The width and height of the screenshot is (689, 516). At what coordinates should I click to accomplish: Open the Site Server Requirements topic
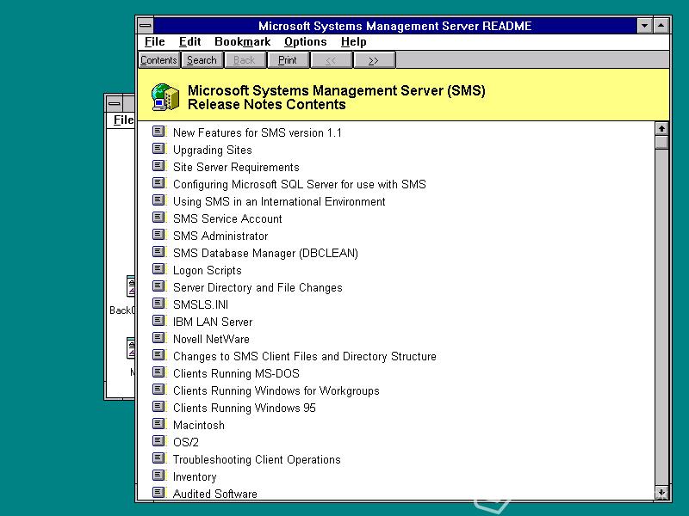click(x=236, y=167)
